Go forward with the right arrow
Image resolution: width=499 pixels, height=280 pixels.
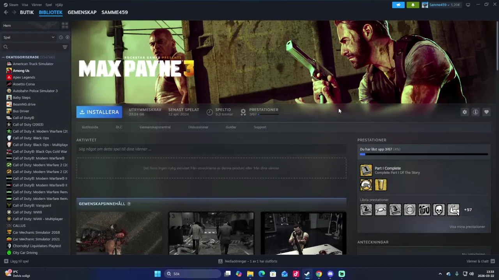click(x=14, y=12)
